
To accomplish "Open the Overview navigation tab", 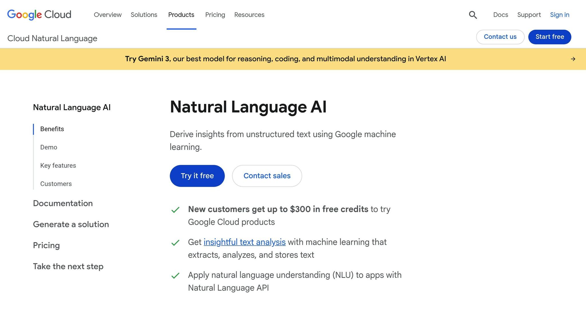I will tap(108, 15).
